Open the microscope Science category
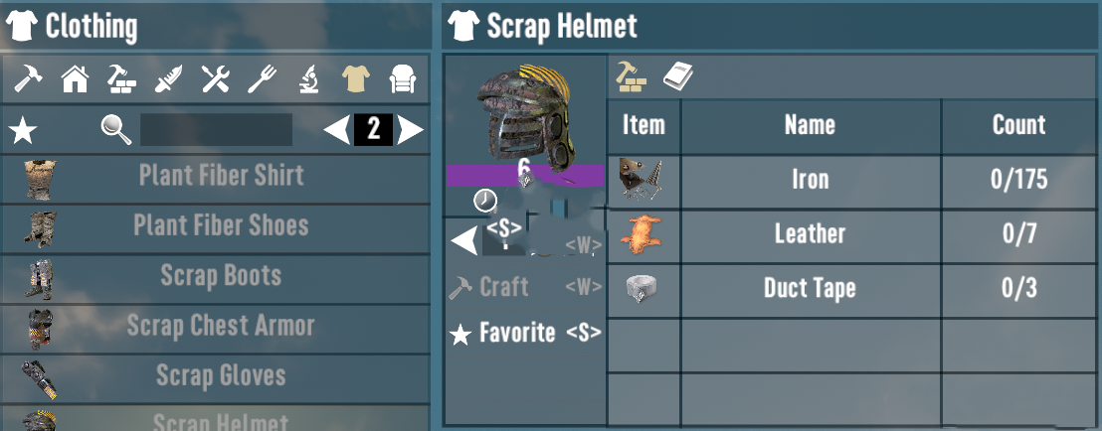1102x431 pixels. [308, 79]
